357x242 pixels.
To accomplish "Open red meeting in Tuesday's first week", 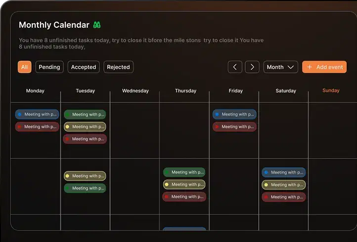I will tap(85, 139).
